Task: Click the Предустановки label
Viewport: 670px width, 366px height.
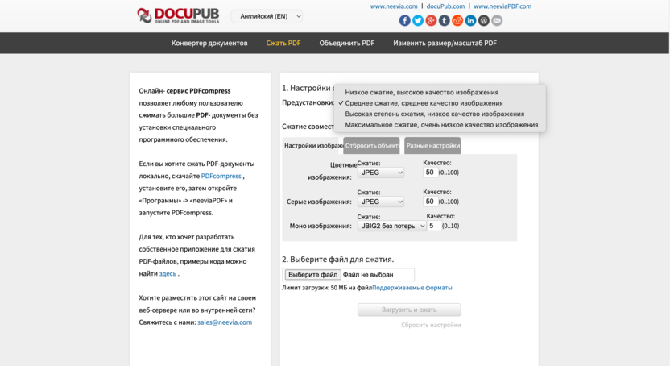Action: (308, 102)
